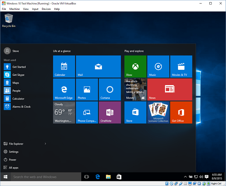Open File Explorer from the taskbar
Image resolution: width=226 pixels, height=186 pixels.
tap(108, 177)
